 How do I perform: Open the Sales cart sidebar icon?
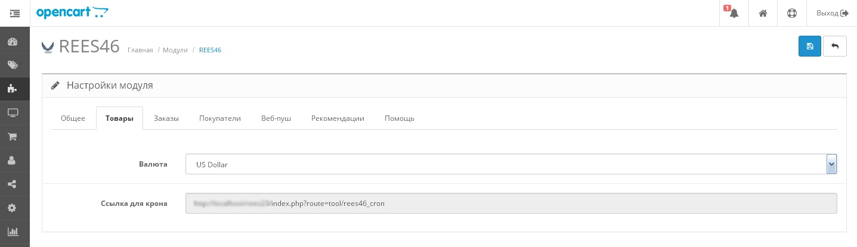point(13,136)
